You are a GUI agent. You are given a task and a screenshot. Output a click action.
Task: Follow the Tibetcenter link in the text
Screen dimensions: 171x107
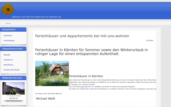pos(84,89)
